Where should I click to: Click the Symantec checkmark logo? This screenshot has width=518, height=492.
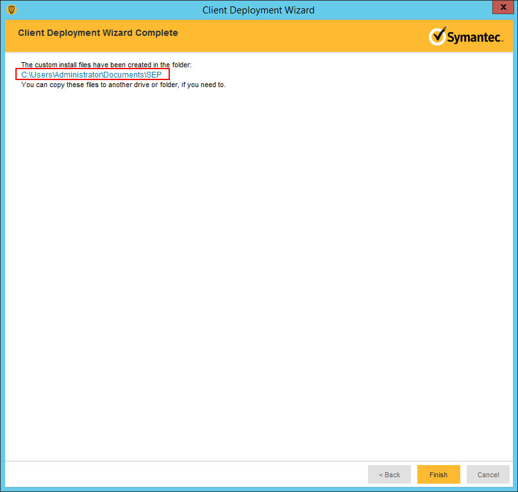pyautogui.click(x=466, y=36)
